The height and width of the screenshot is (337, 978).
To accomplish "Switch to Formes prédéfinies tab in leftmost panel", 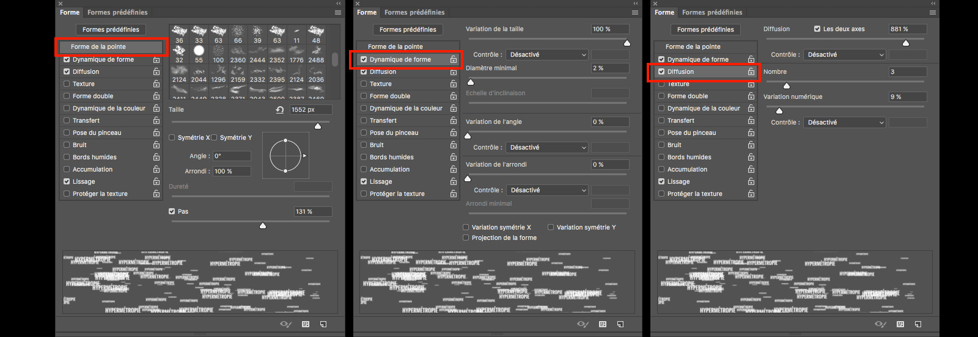I will coord(117,12).
